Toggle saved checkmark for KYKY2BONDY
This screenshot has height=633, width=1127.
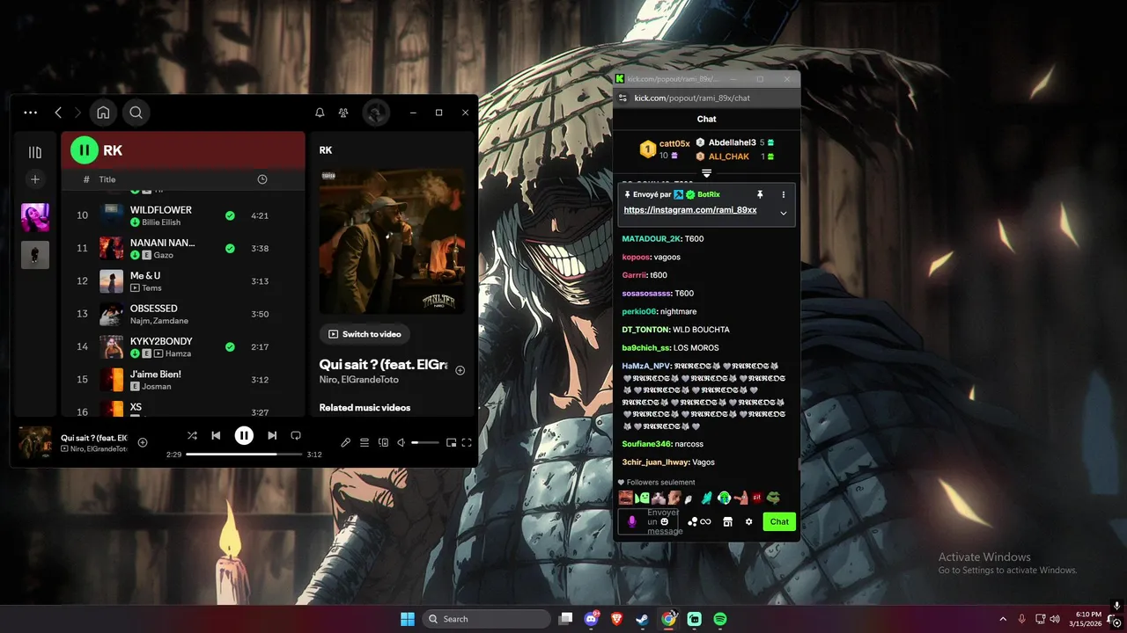(230, 347)
